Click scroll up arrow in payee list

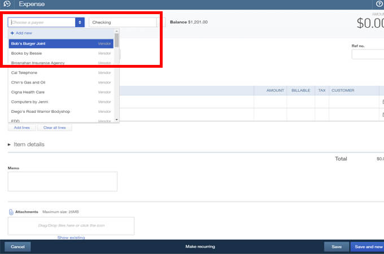pyautogui.click(x=116, y=31)
